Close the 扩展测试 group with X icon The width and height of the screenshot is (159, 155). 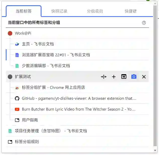tap(144, 77)
